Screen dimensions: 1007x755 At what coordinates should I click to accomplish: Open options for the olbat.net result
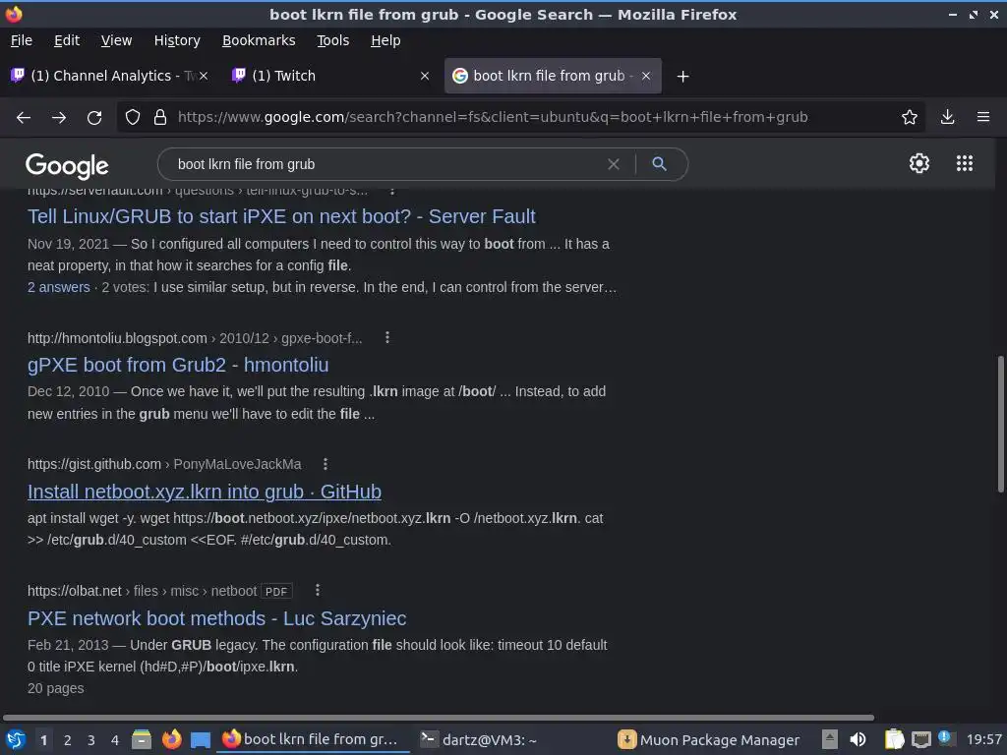coord(318,590)
